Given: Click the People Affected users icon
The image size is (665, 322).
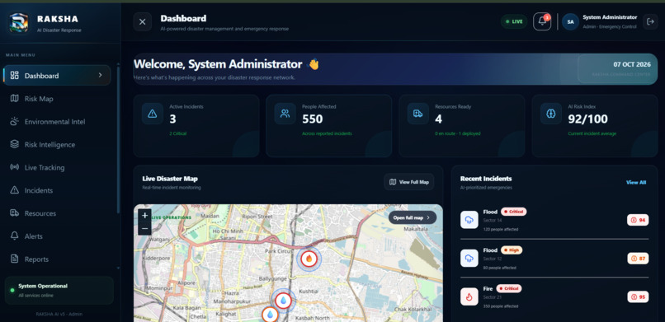Looking at the screenshot, I should click(285, 114).
